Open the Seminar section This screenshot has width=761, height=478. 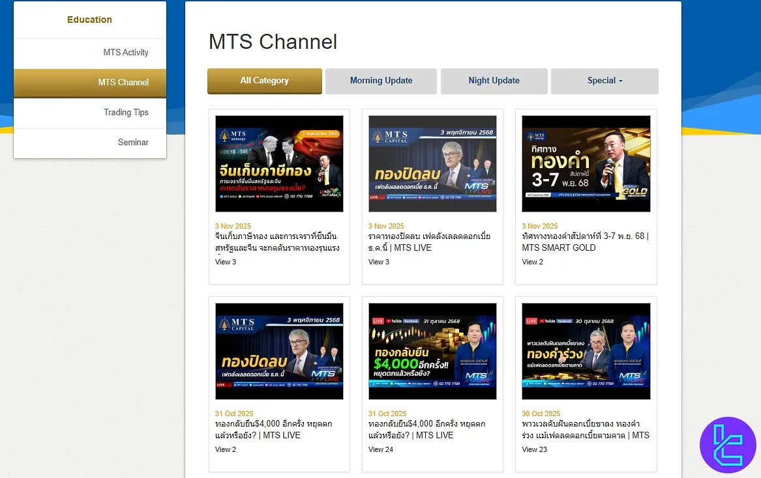click(x=133, y=142)
